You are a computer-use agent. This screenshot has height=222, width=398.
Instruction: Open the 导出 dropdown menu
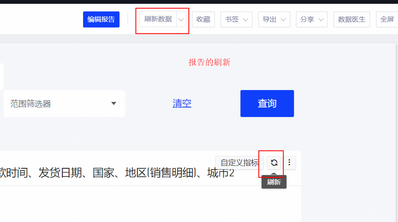pyautogui.click(x=274, y=19)
